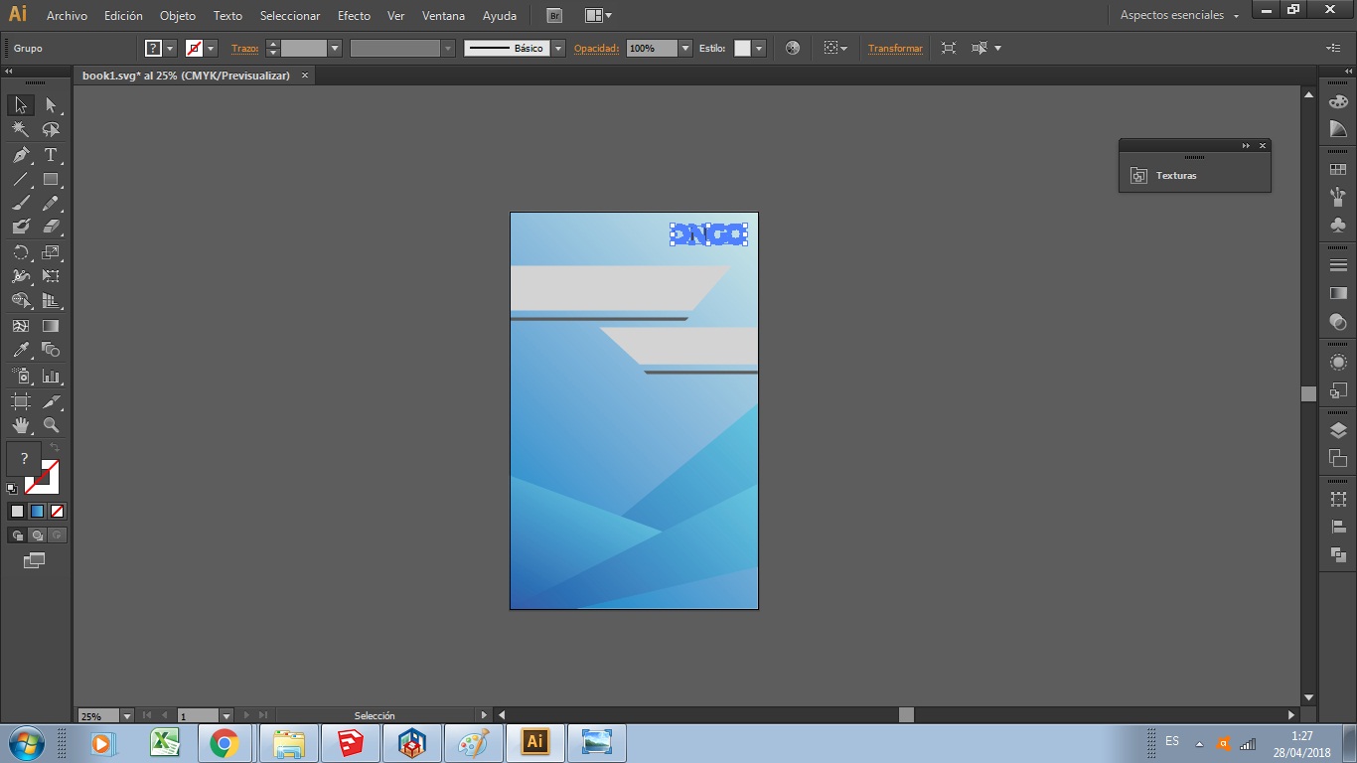Image resolution: width=1357 pixels, height=763 pixels.
Task: Select the Artboard tool
Action: pyautogui.click(x=20, y=401)
